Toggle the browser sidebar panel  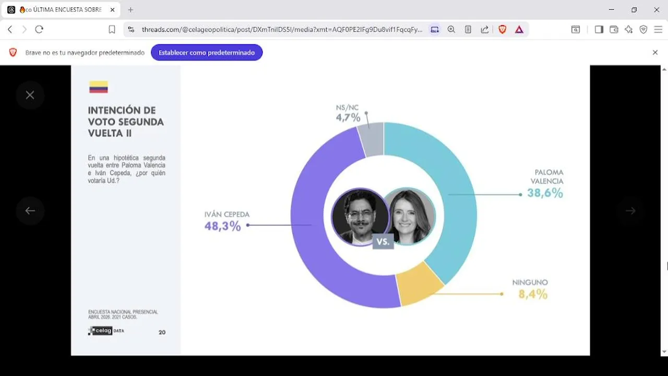coord(599,30)
